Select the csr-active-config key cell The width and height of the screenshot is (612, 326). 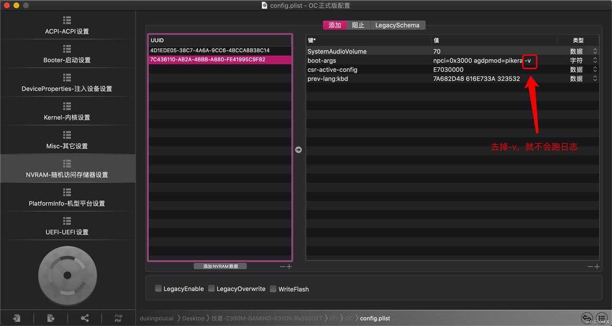(x=369, y=69)
